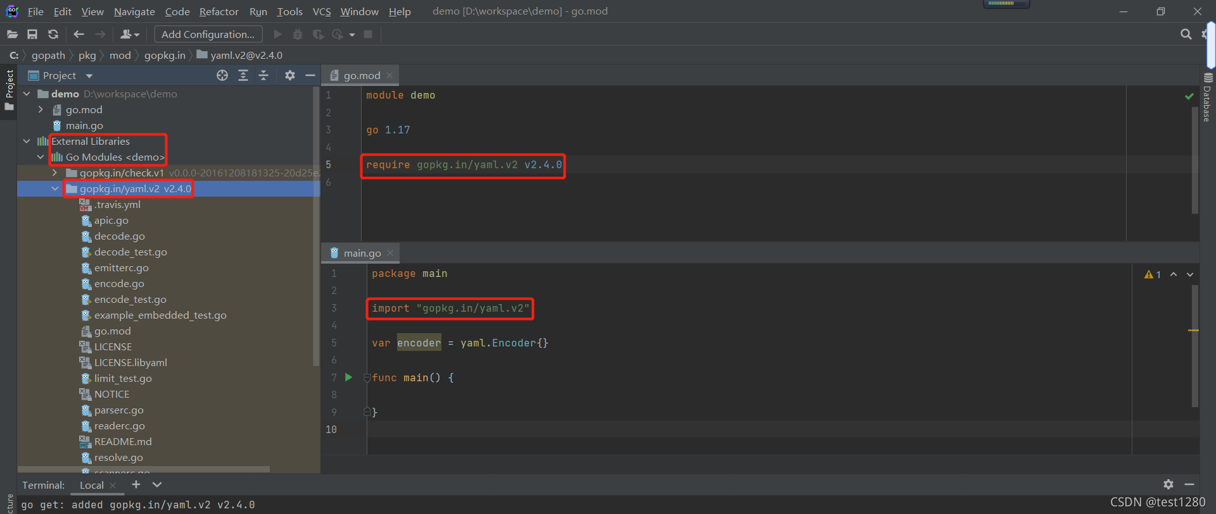Open the VCS menu

pyautogui.click(x=322, y=11)
